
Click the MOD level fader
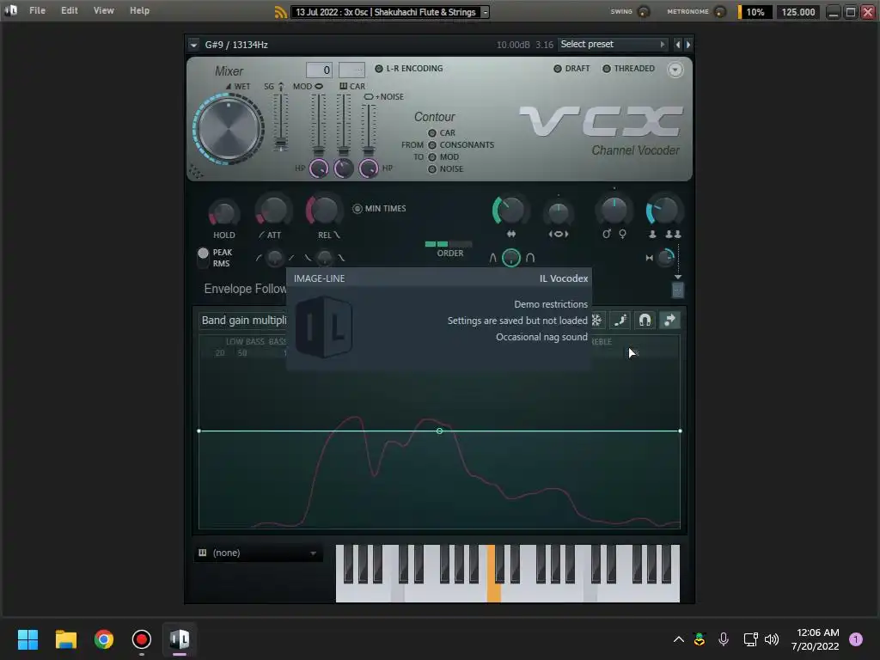pos(318,125)
